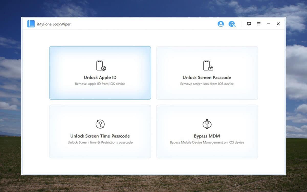
Task: Click "Remove Apple ID from iOS device" text
Action: coord(100,84)
